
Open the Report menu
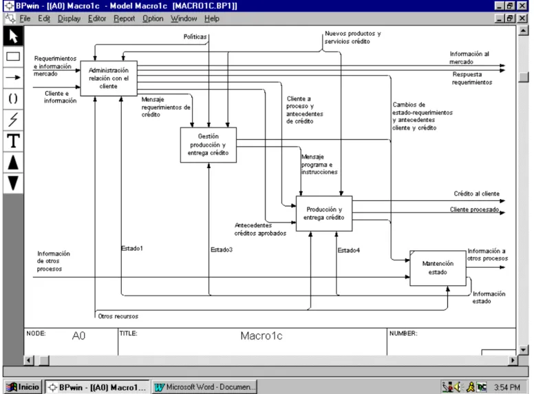point(125,19)
